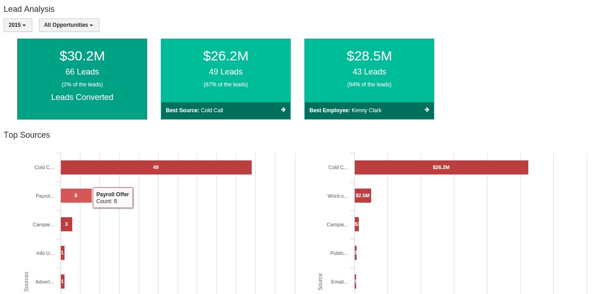Click the Info bar in the Top Sources chart
Viewport: 596px width, 294px height.
pos(62,253)
